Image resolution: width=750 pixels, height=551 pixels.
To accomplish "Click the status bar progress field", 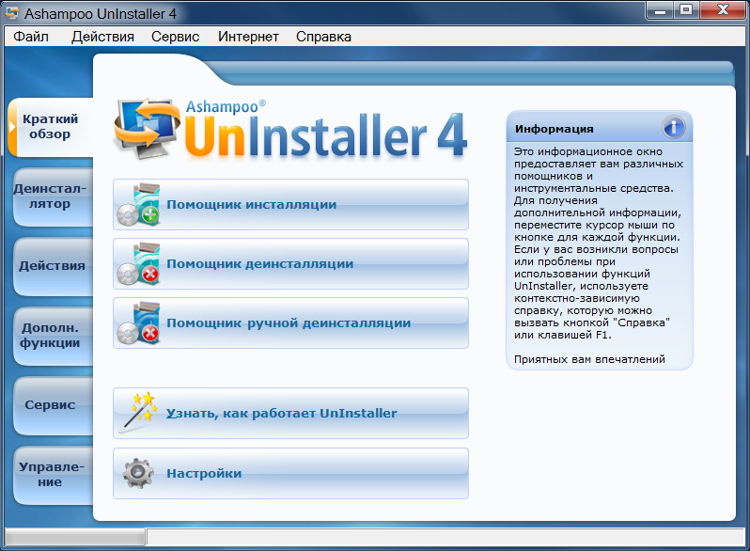I will (74, 537).
